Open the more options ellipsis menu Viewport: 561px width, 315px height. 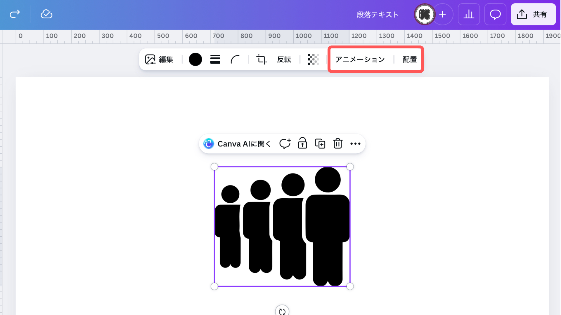tap(355, 143)
